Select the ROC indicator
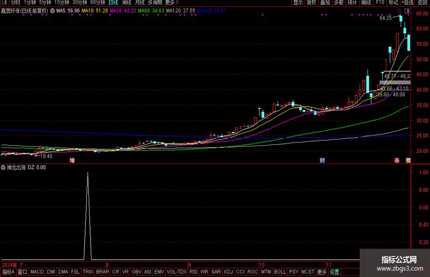430x277 pixels. (253, 272)
